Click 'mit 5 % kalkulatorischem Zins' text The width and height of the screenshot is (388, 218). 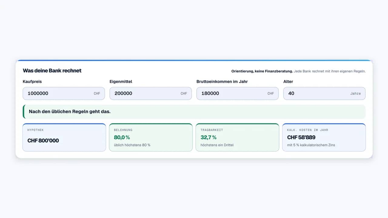311,145
